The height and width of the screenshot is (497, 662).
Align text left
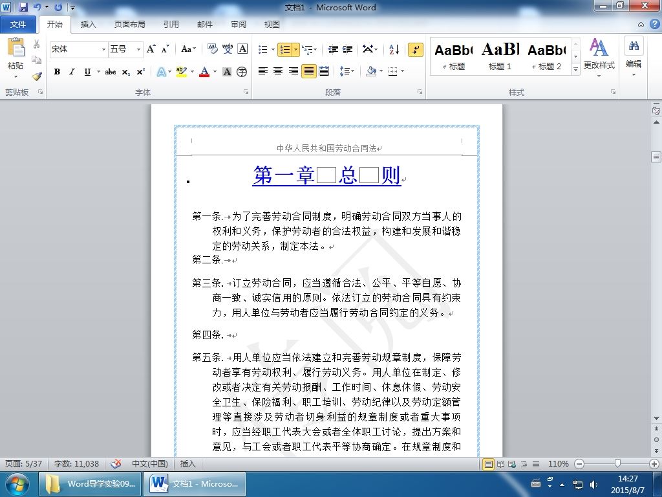263,71
